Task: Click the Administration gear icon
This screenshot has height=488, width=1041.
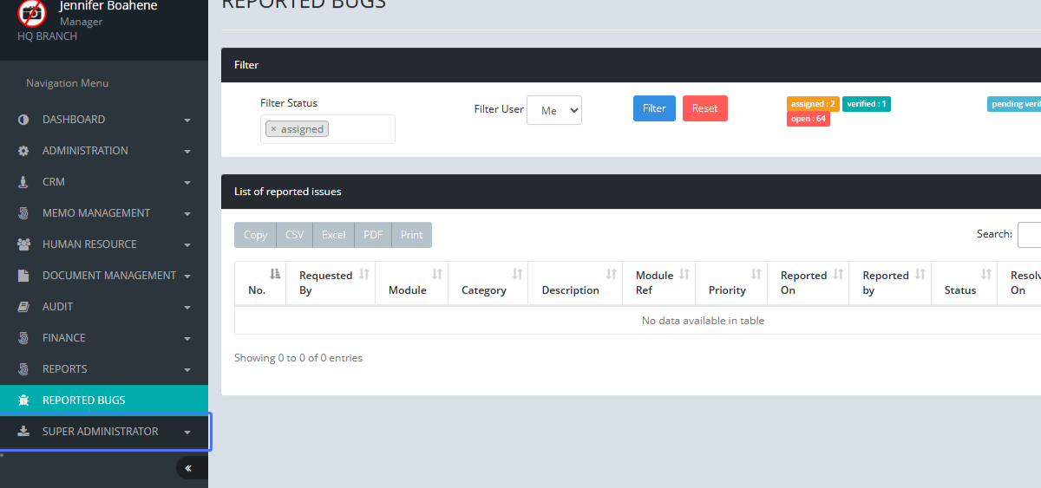Action: pyautogui.click(x=23, y=151)
